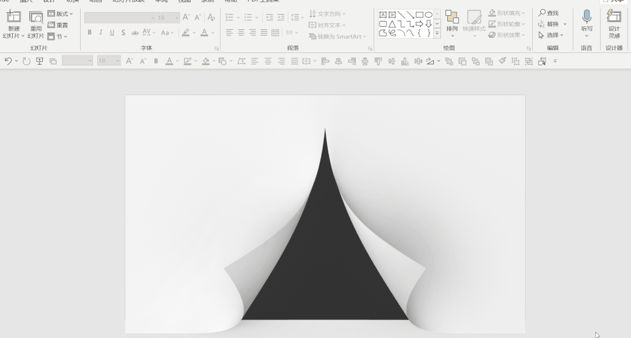Screen dimensions: 631x338
Task: Open the Select (选择) dropdown
Action: (x=550, y=35)
